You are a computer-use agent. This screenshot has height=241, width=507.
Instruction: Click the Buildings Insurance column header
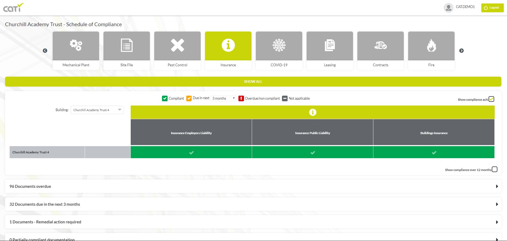click(x=434, y=133)
